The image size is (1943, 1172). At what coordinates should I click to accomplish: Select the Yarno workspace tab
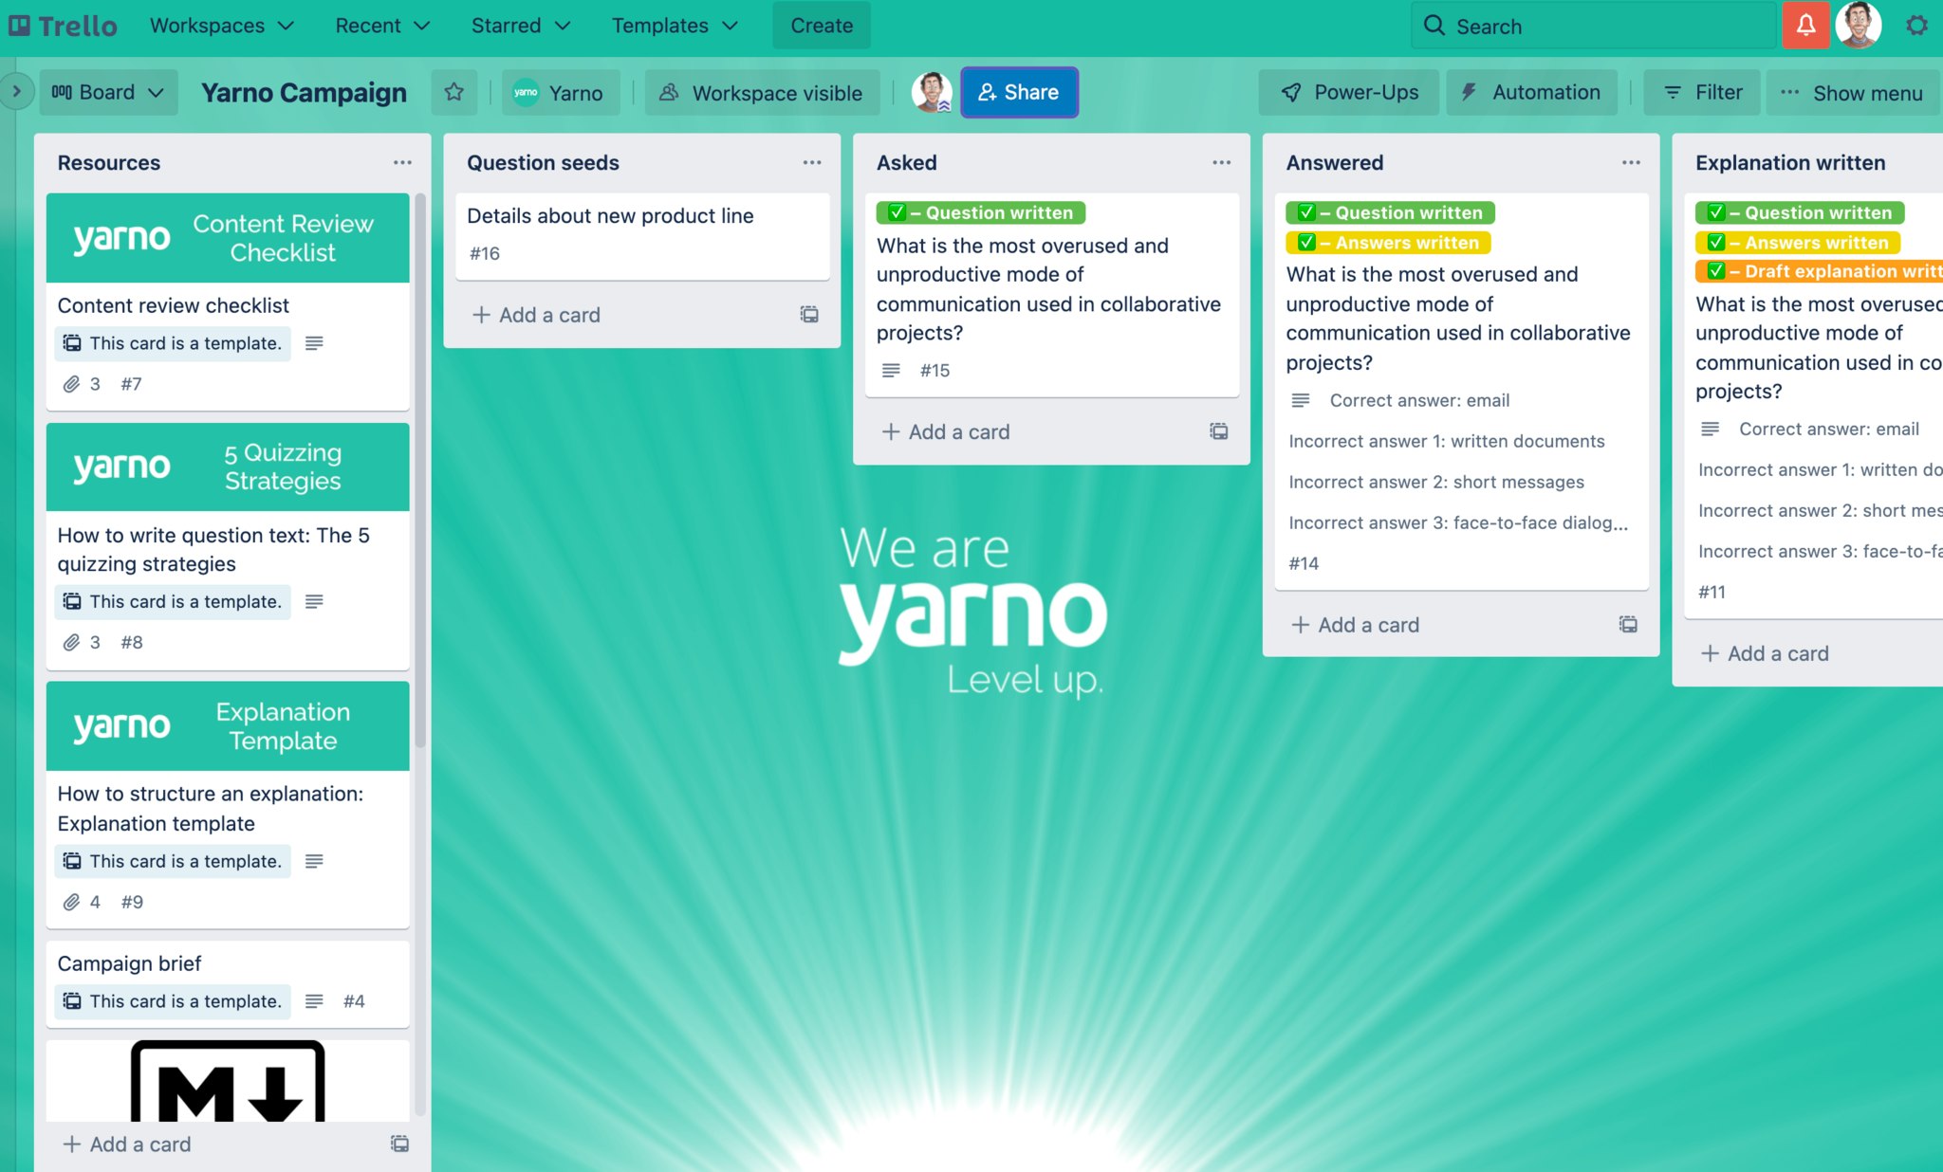click(561, 92)
